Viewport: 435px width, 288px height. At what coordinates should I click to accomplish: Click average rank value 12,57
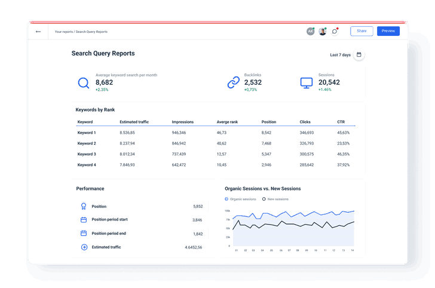(221, 154)
